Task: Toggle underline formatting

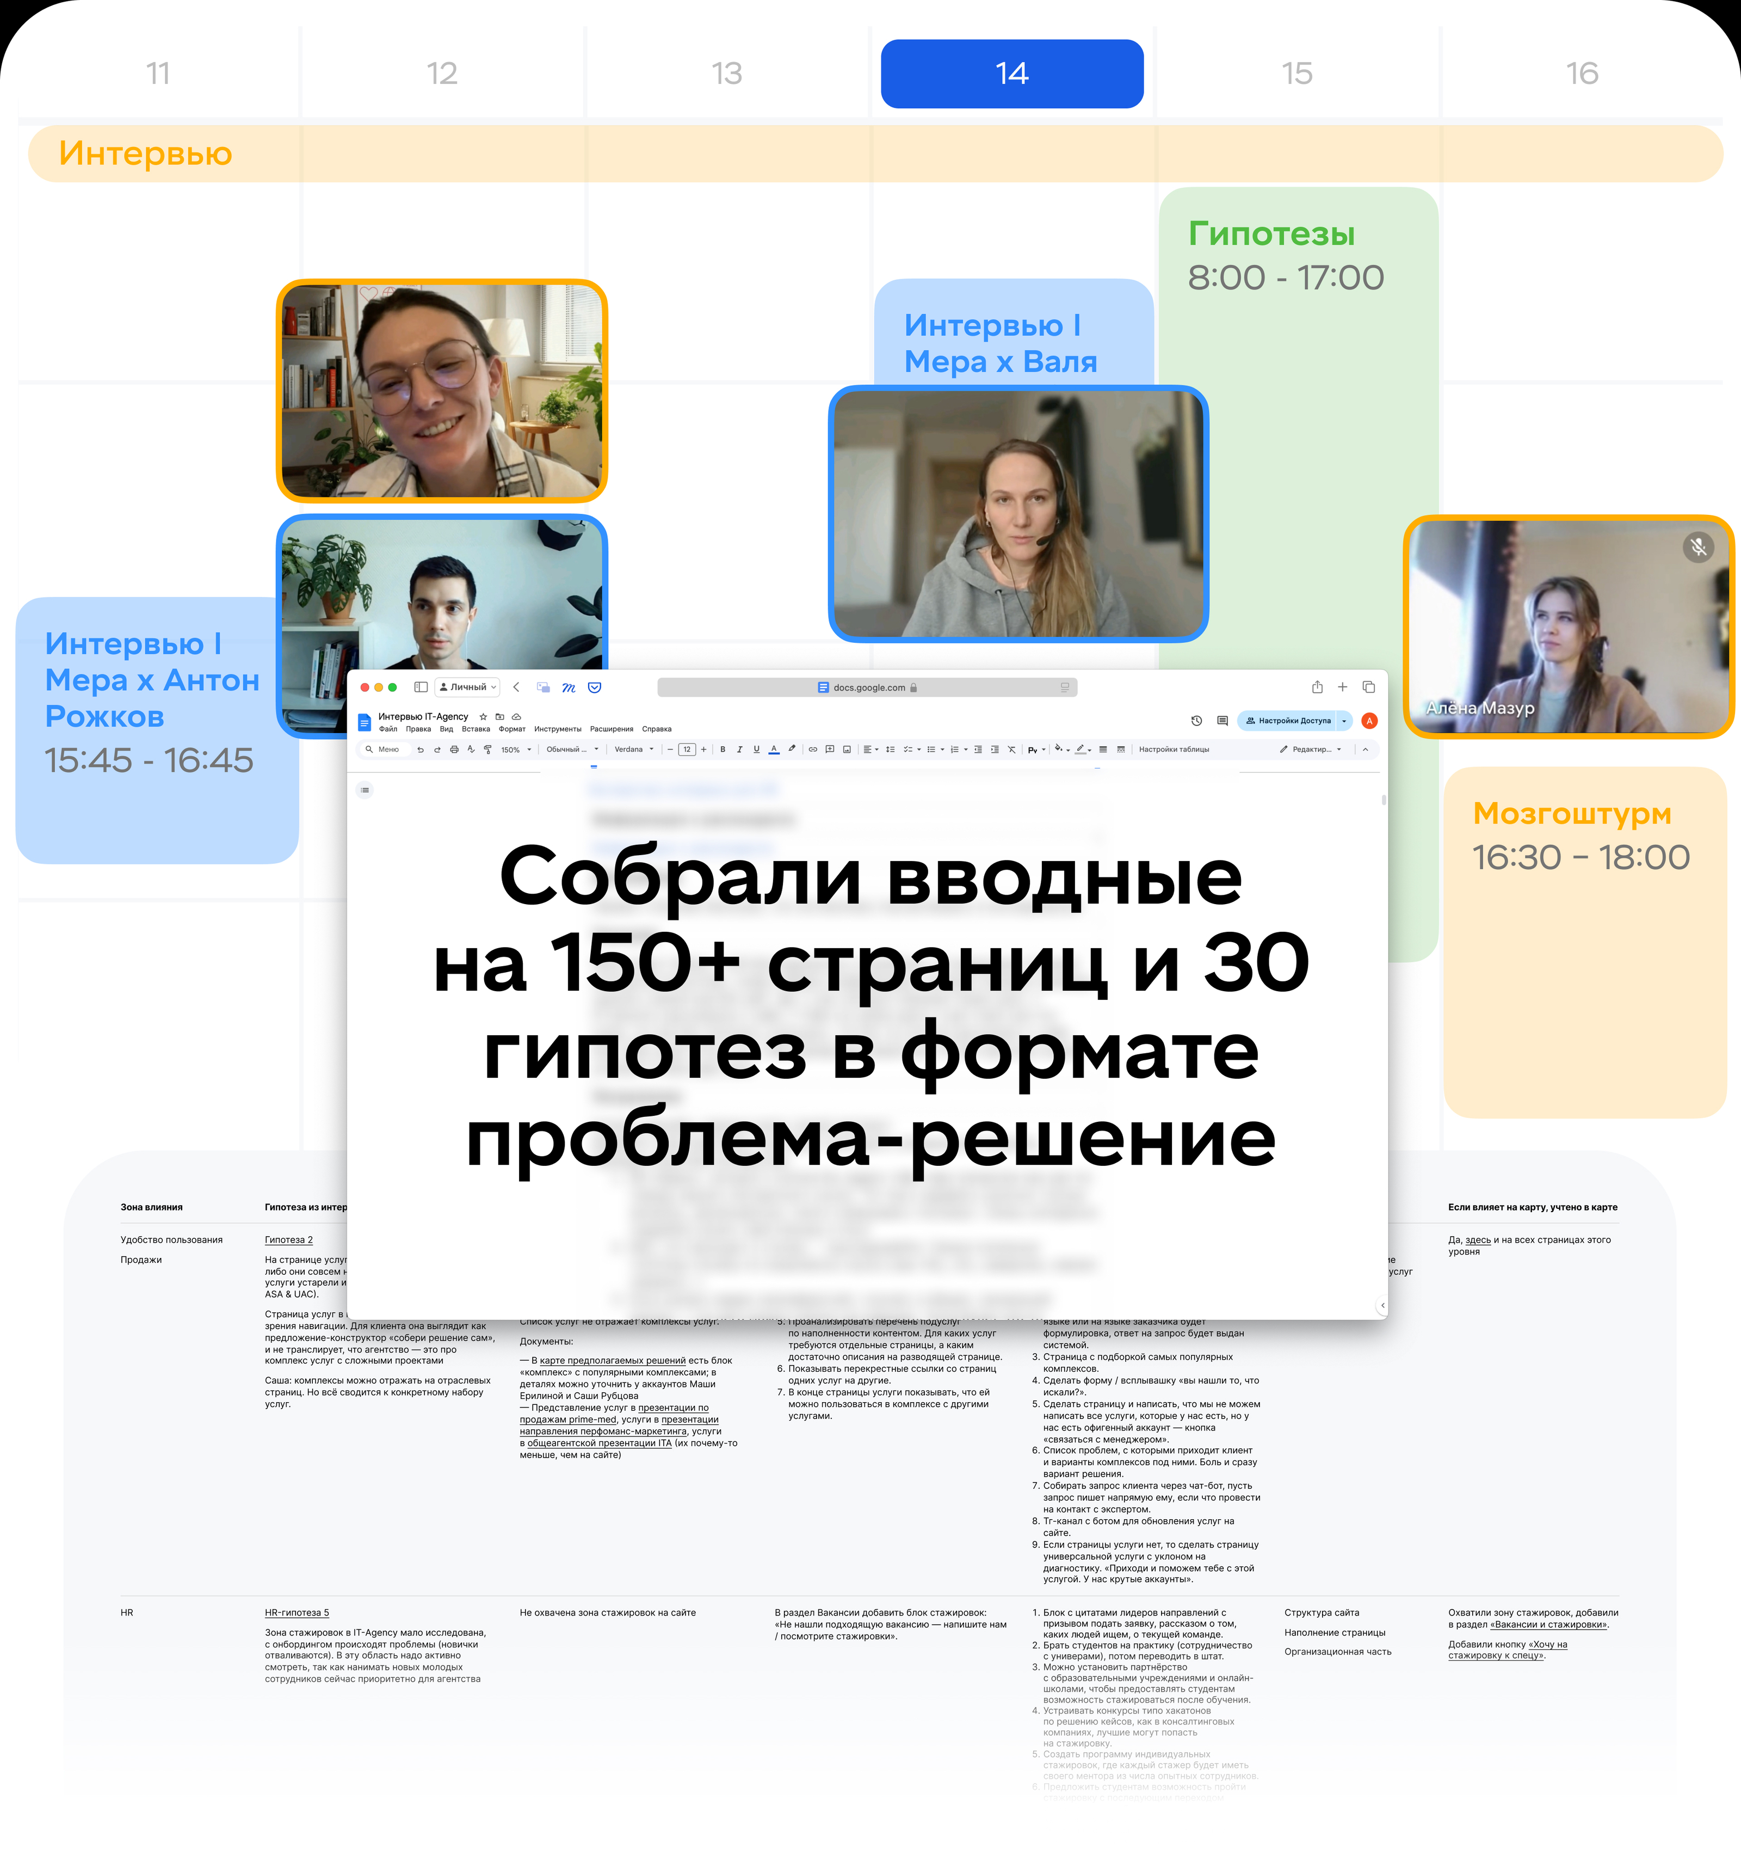Action: pyautogui.click(x=756, y=749)
